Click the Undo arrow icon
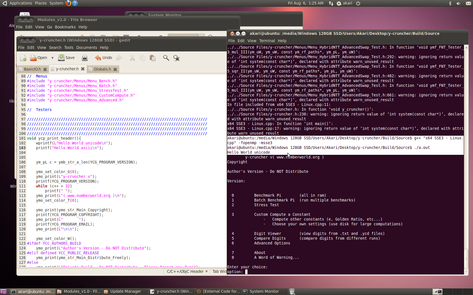Image resolution: width=473 pixels, height=295 pixels. 98,58
